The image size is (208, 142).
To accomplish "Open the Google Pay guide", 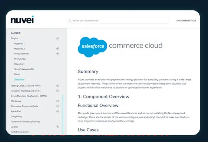I will pos(16,116).
